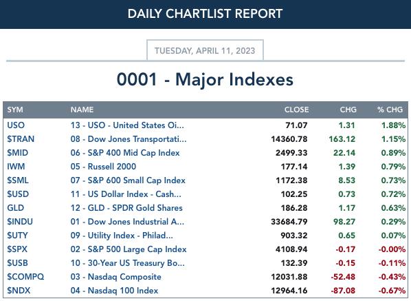Screen dimensions: 411x301
Task: Open S&P 500 Large Cap Index link
Action: coord(129,249)
